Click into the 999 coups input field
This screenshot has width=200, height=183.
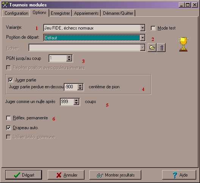(x=67, y=102)
